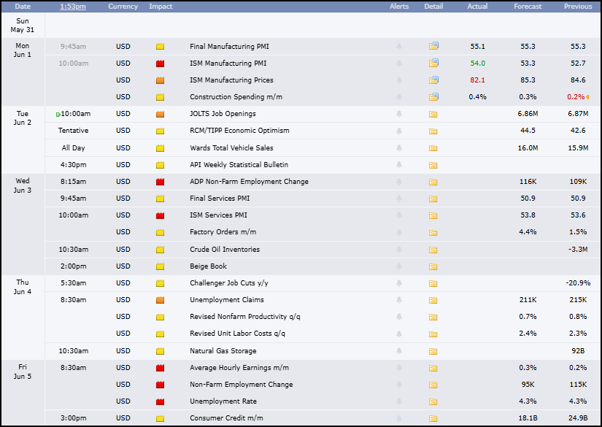Open detail folder for ISM Services PMI
Image resolution: width=602 pixels, height=427 pixels.
click(433, 216)
